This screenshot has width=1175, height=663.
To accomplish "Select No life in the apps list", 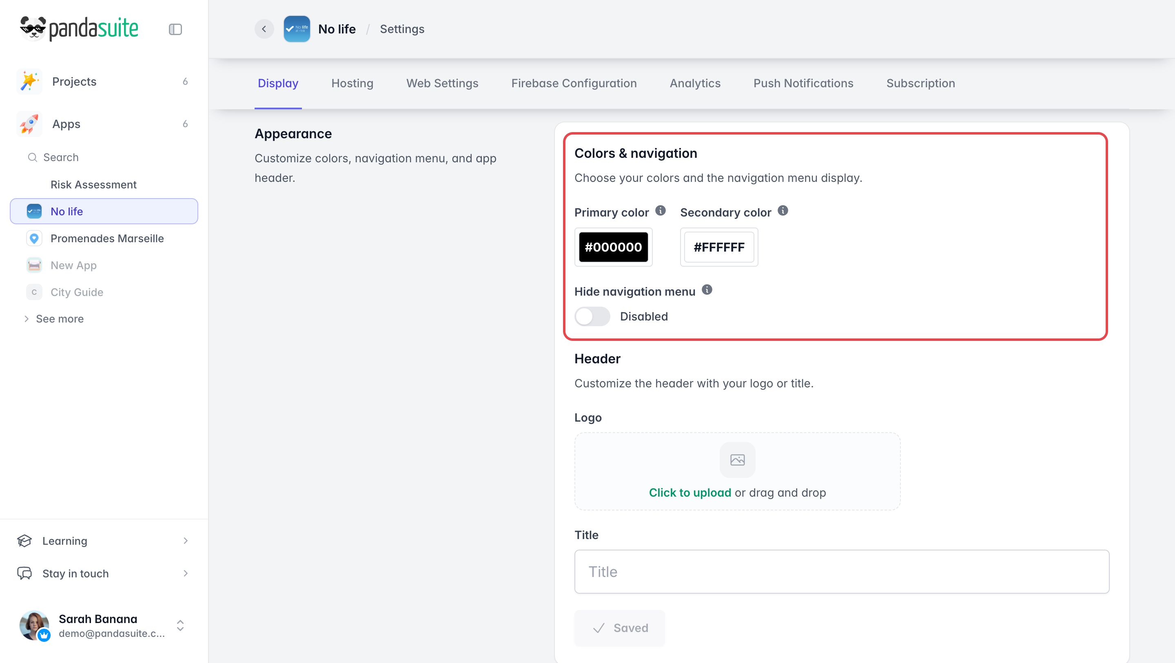I will click(x=104, y=211).
